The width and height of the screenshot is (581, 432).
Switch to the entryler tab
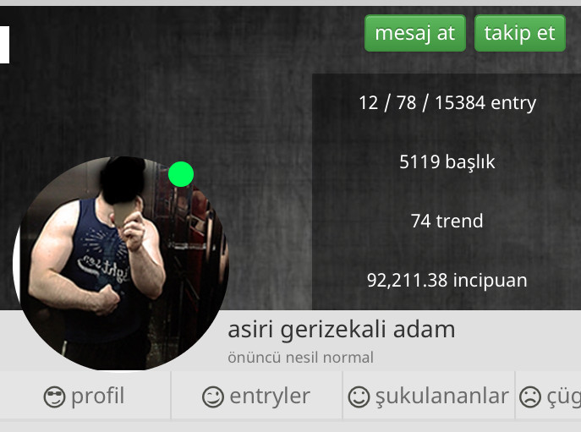point(257,396)
